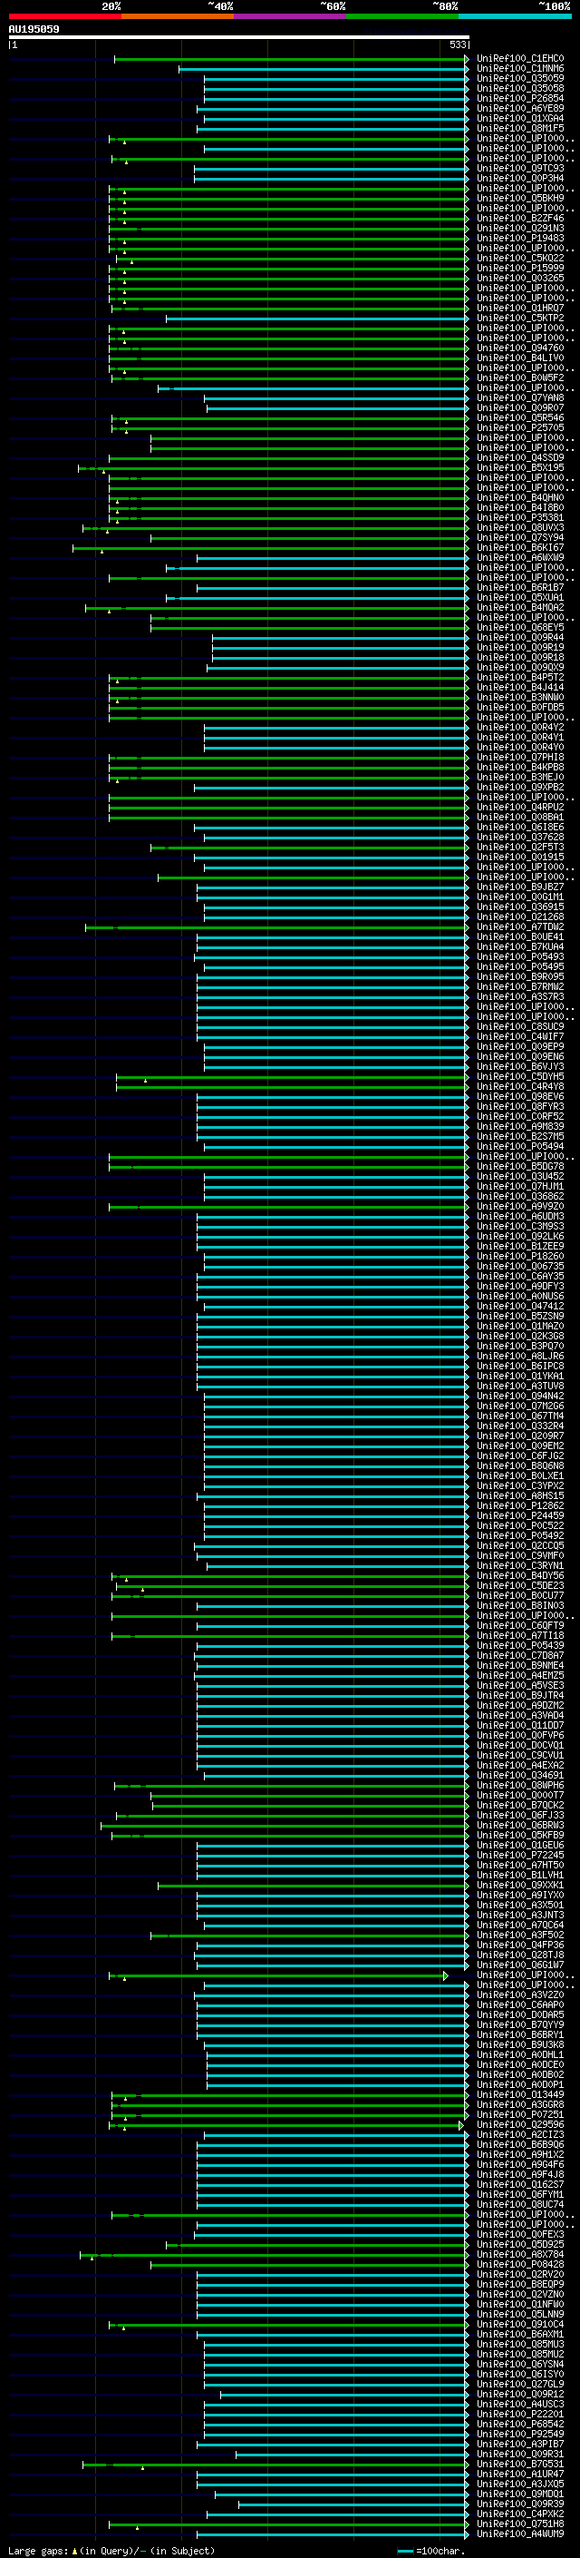Select label UniRef100_Q67TM4
This screenshot has width=580, height=2558.
pos(519,1416)
